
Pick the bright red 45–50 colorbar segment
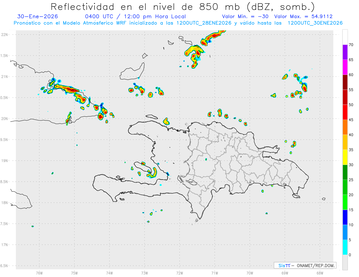click(x=345, y=112)
